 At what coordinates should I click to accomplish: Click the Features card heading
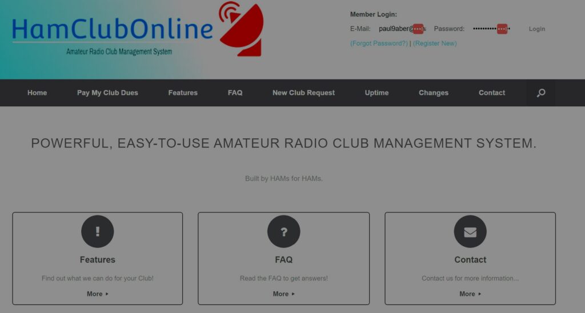(97, 260)
